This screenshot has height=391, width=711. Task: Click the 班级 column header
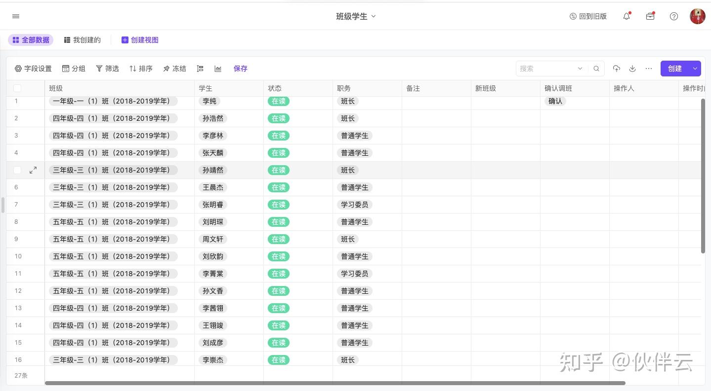tap(120, 88)
